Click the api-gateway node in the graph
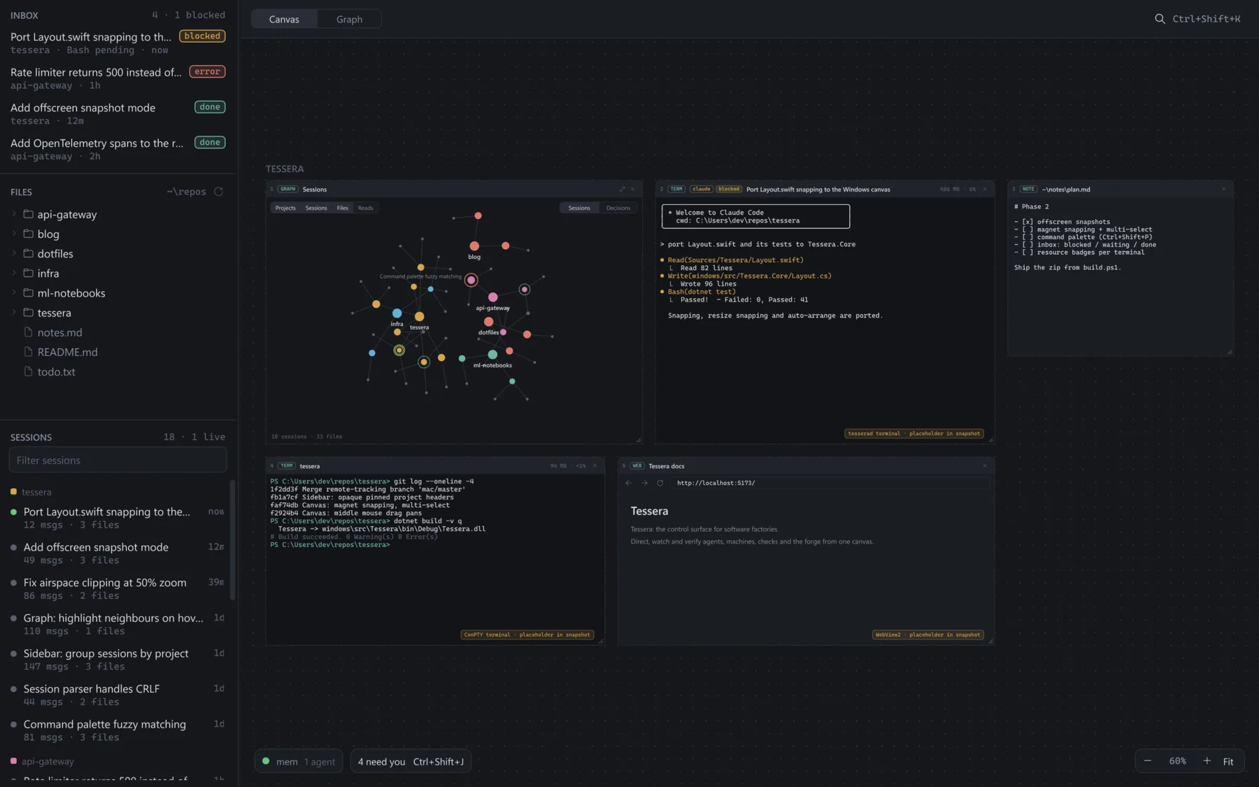Screen dimensions: 1259x787 pos(492,297)
